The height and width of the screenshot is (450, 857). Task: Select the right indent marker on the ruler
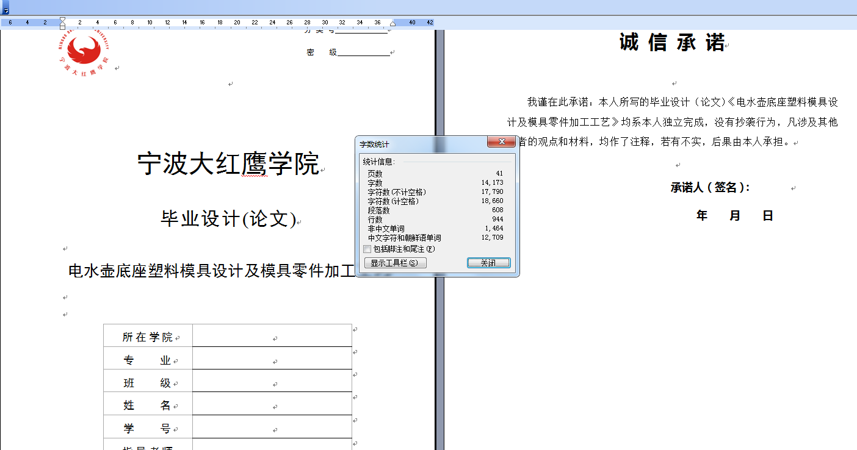point(392,23)
